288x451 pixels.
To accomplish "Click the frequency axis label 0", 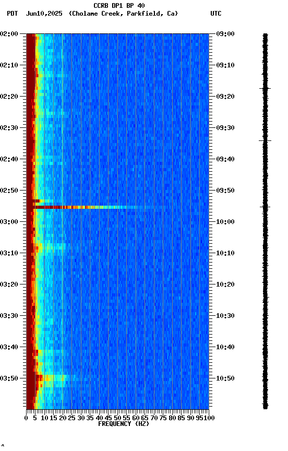I will [26, 419].
